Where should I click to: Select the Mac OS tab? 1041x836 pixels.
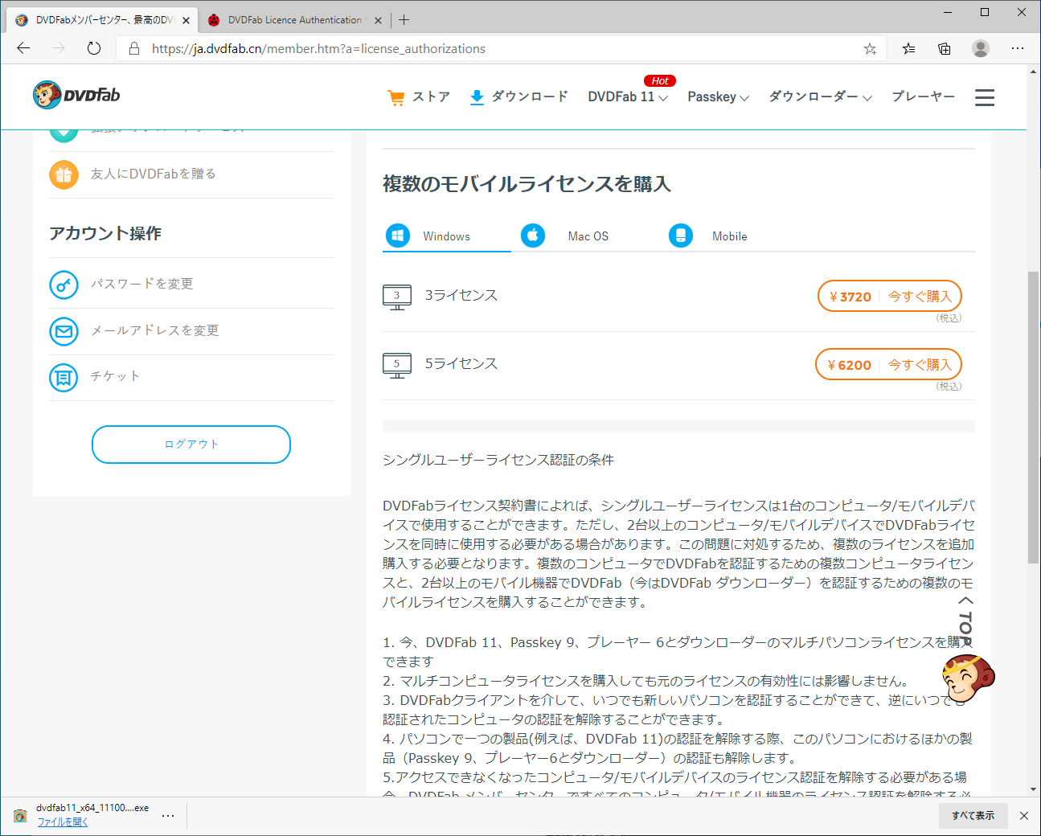[x=588, y=236]
